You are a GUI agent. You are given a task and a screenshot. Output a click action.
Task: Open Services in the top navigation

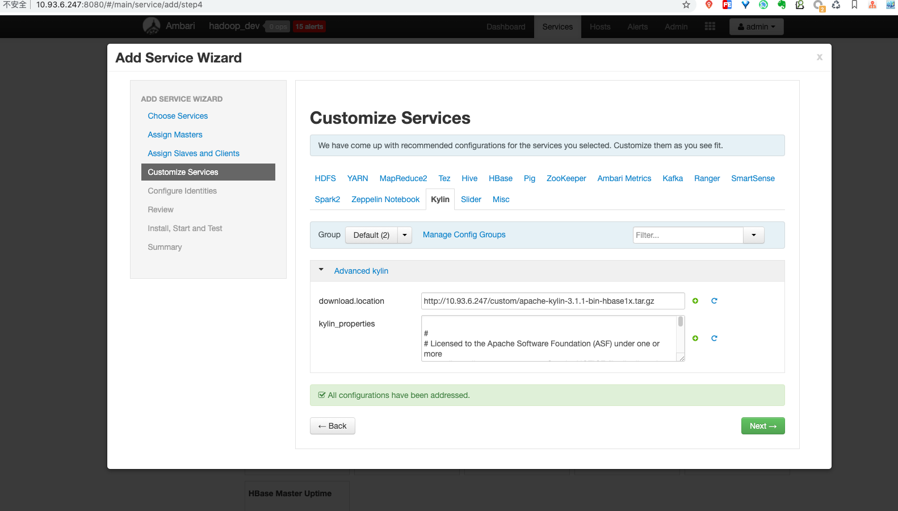click(557, 27)
